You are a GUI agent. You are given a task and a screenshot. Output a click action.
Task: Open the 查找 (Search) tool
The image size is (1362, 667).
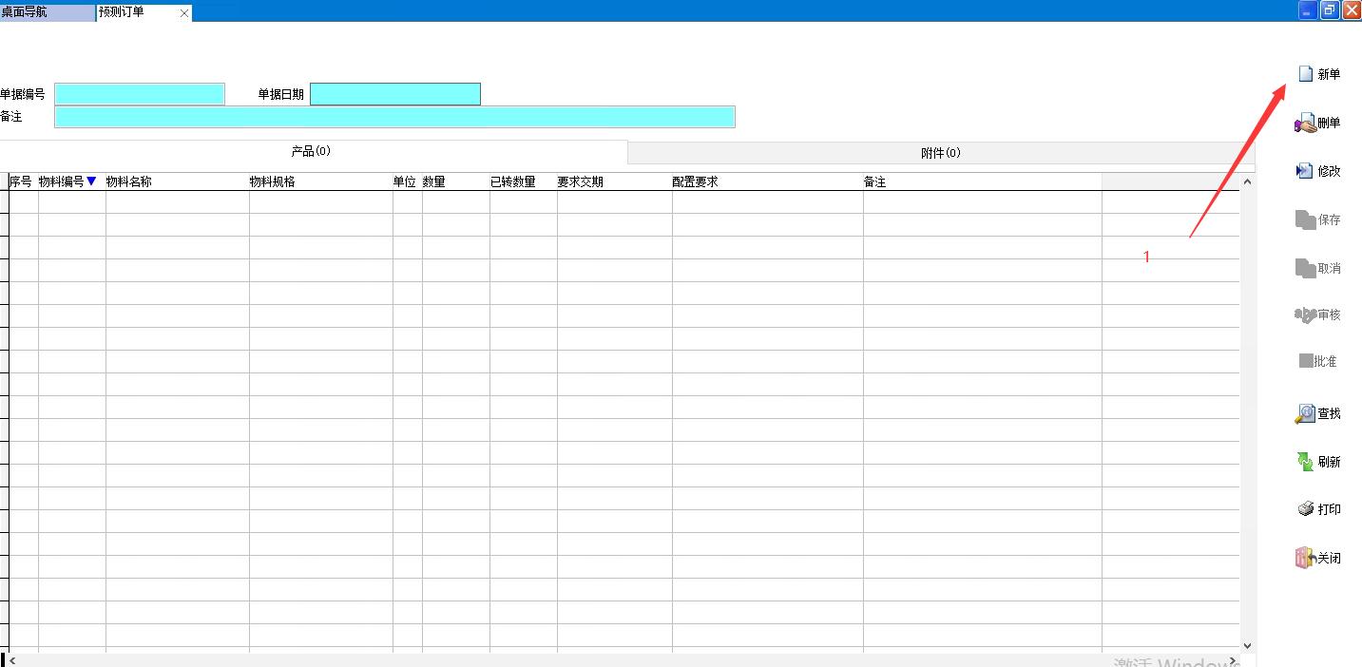1305,413
